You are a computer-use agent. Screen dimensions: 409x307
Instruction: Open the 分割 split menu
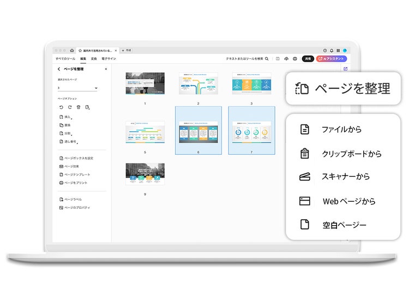tap(66, 134)
